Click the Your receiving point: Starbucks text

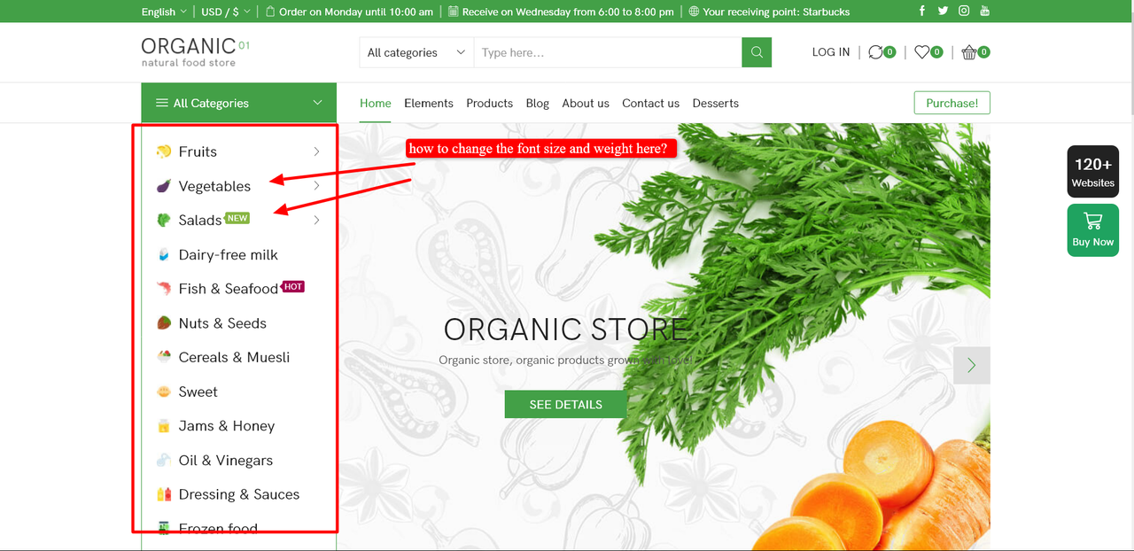pyautogui.click(x=776, y=12)
